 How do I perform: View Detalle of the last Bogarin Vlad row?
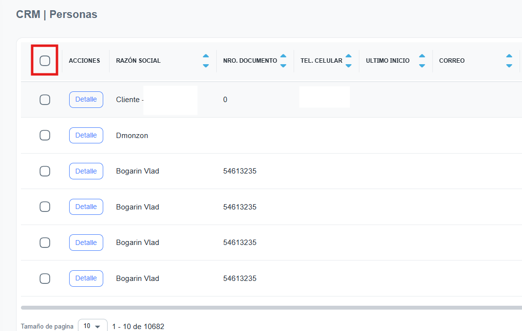click(x=86, y=279)
